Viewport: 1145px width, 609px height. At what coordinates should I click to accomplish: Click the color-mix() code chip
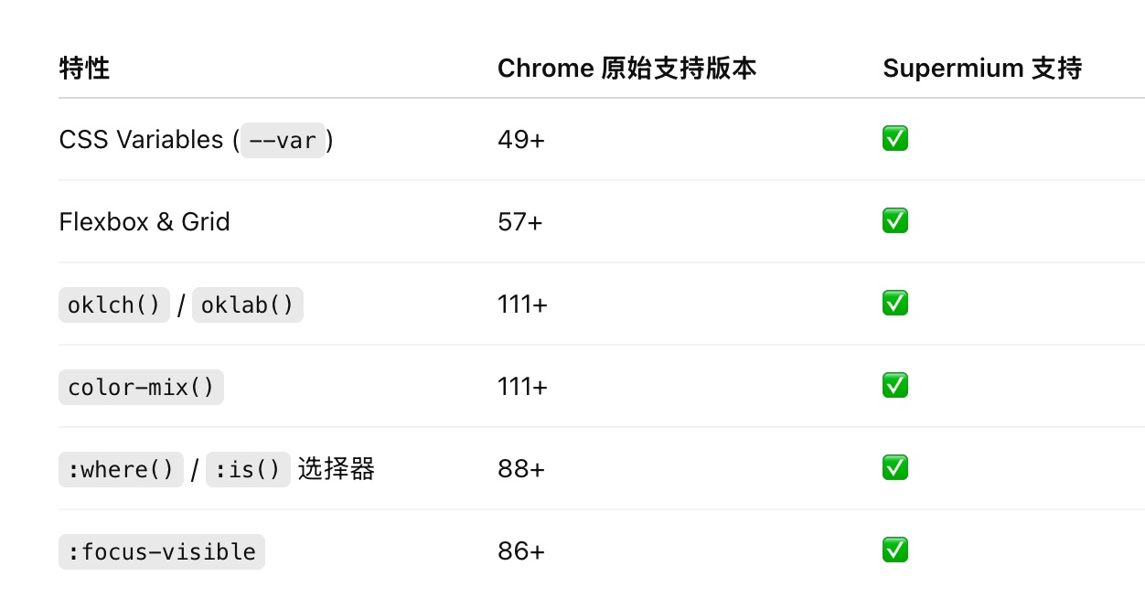(x=141, y=388)
